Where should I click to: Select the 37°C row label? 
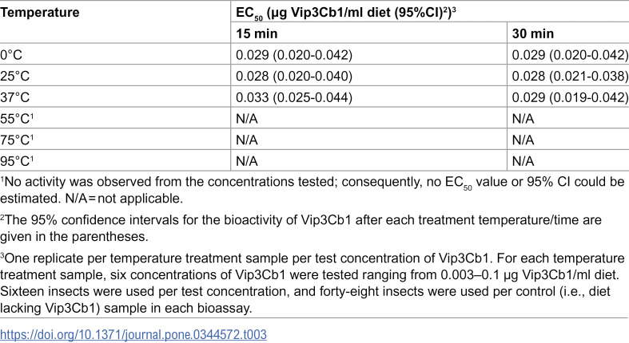(15, 97)
